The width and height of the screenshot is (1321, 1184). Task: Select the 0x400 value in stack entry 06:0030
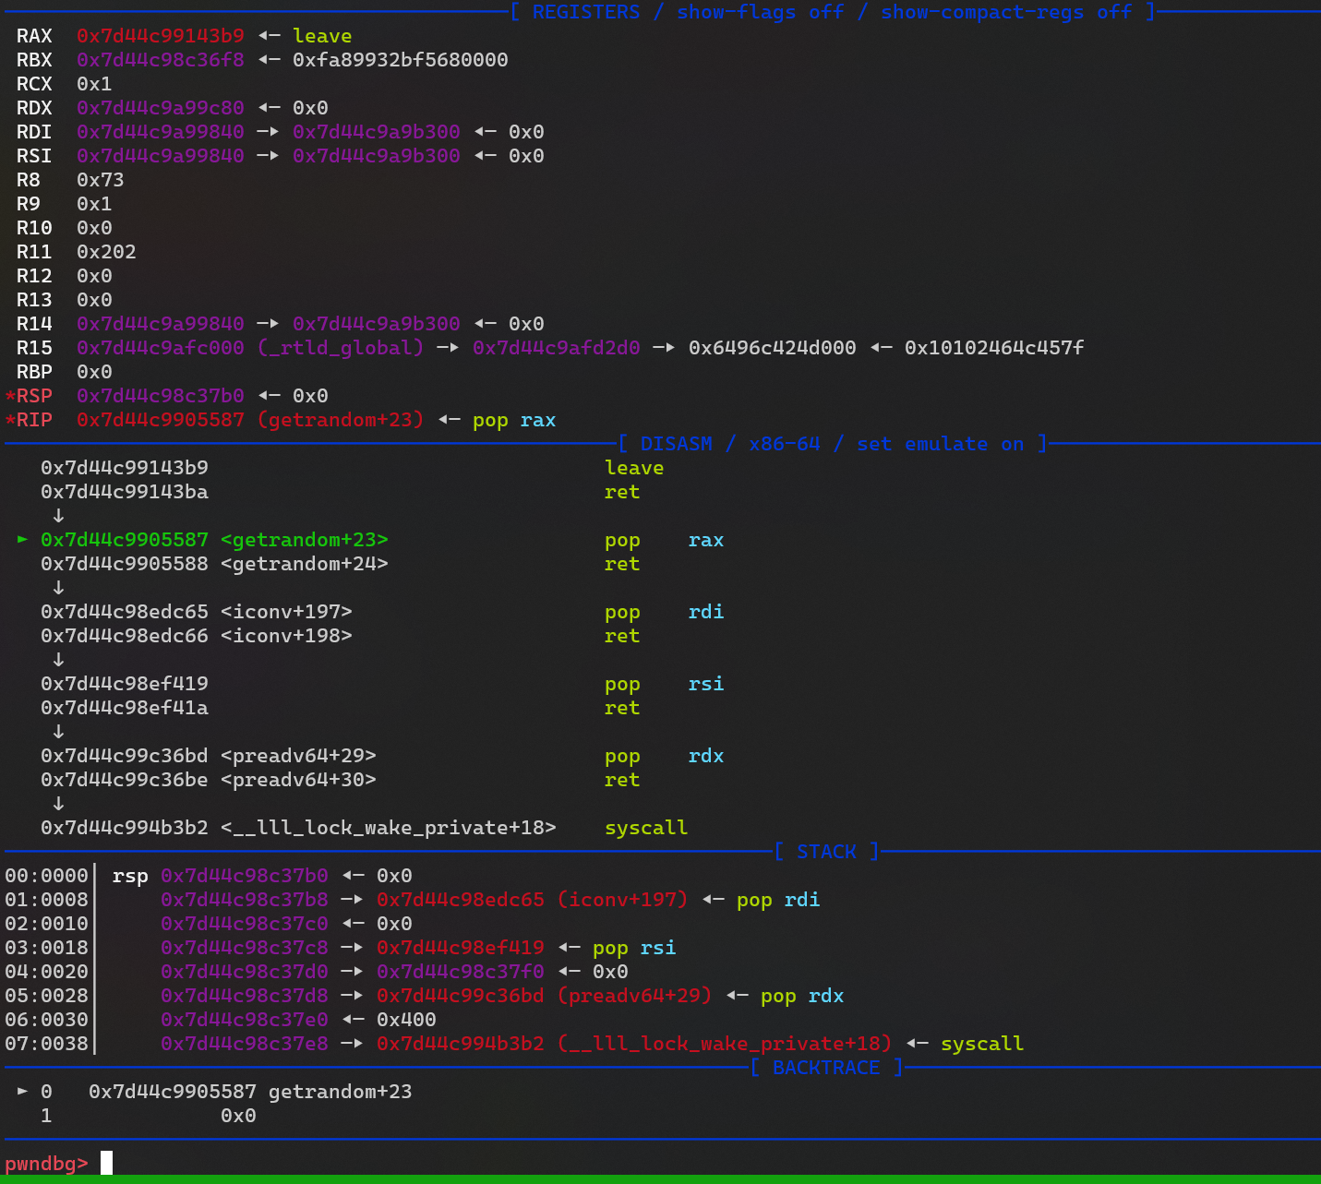pos(406,1020)
